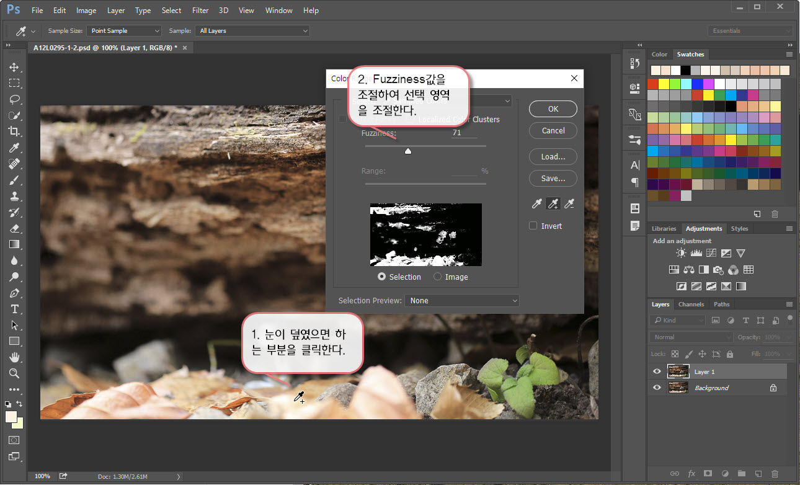Screen dimensions: 800x485
Task: Open the Window menu
Action: [278, 11]
